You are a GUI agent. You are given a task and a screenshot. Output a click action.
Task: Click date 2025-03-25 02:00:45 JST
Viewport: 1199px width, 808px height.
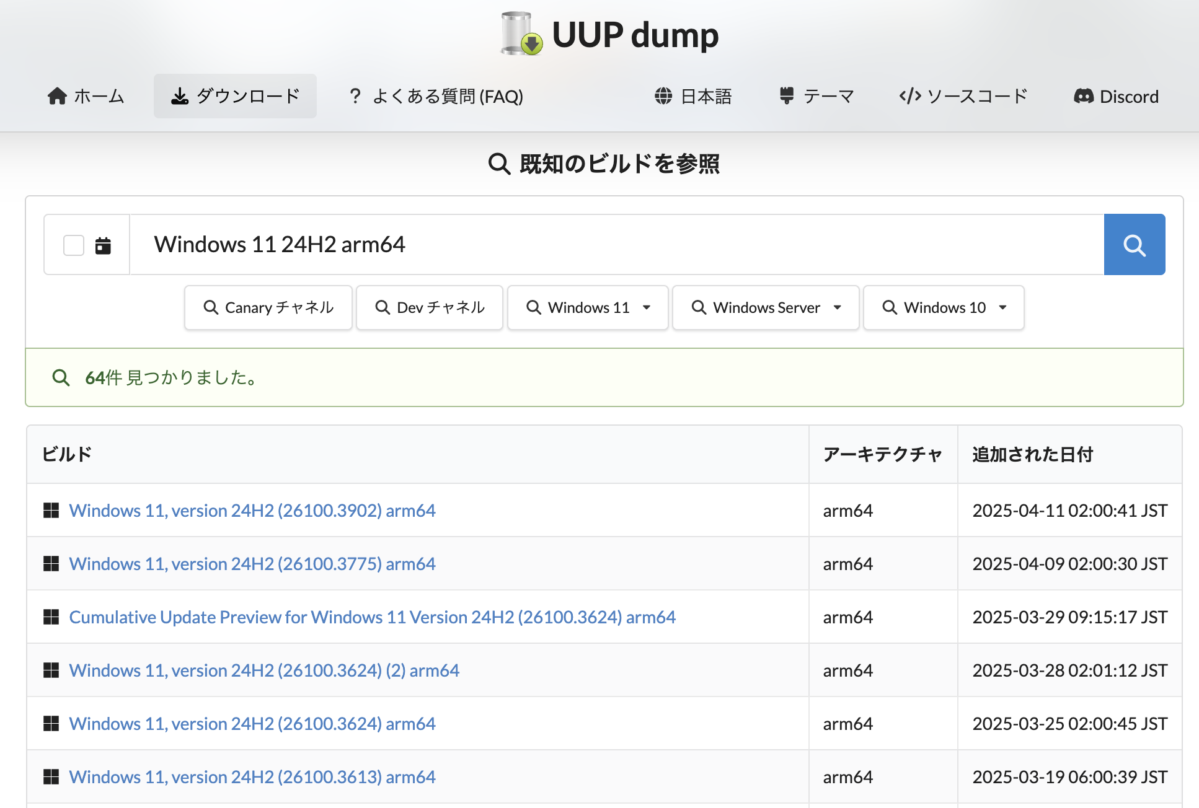(1070, 724)
